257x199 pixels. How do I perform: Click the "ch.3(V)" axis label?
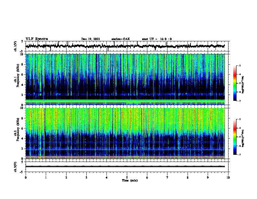[16, 167]
